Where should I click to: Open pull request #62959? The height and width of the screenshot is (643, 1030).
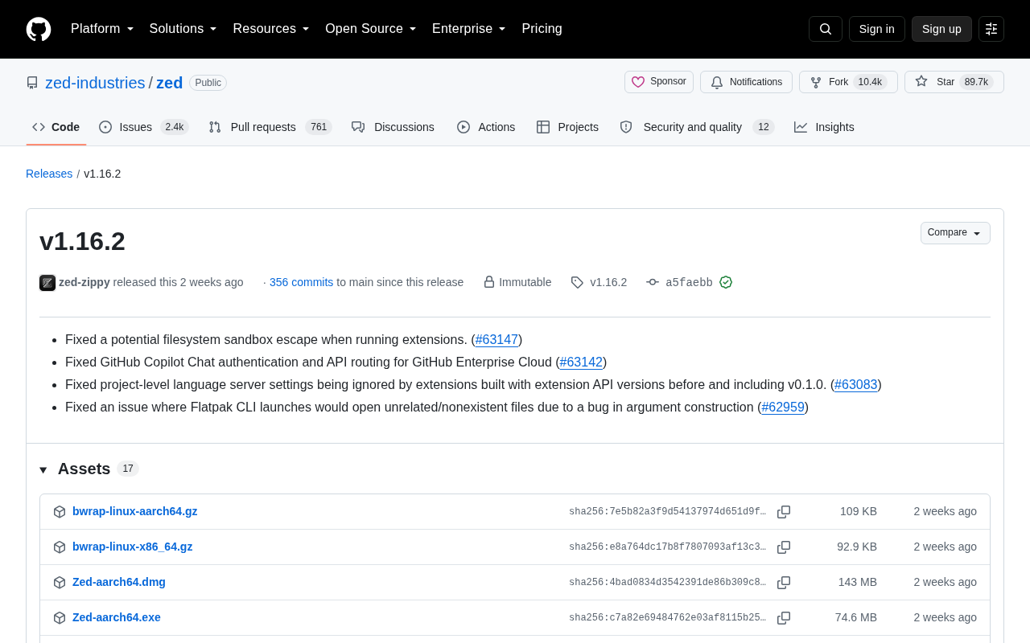click(783, 408)
